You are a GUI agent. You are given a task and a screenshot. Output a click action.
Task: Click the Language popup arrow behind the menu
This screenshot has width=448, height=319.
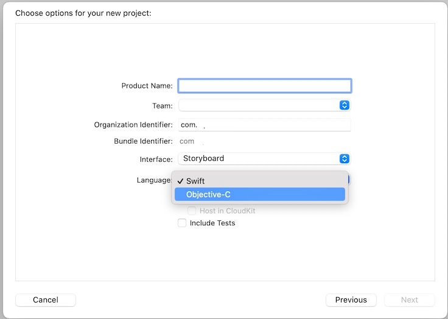click(x=349, y=180)
